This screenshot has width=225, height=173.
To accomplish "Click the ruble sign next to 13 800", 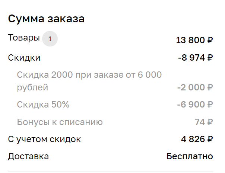I will pos(210,40).
